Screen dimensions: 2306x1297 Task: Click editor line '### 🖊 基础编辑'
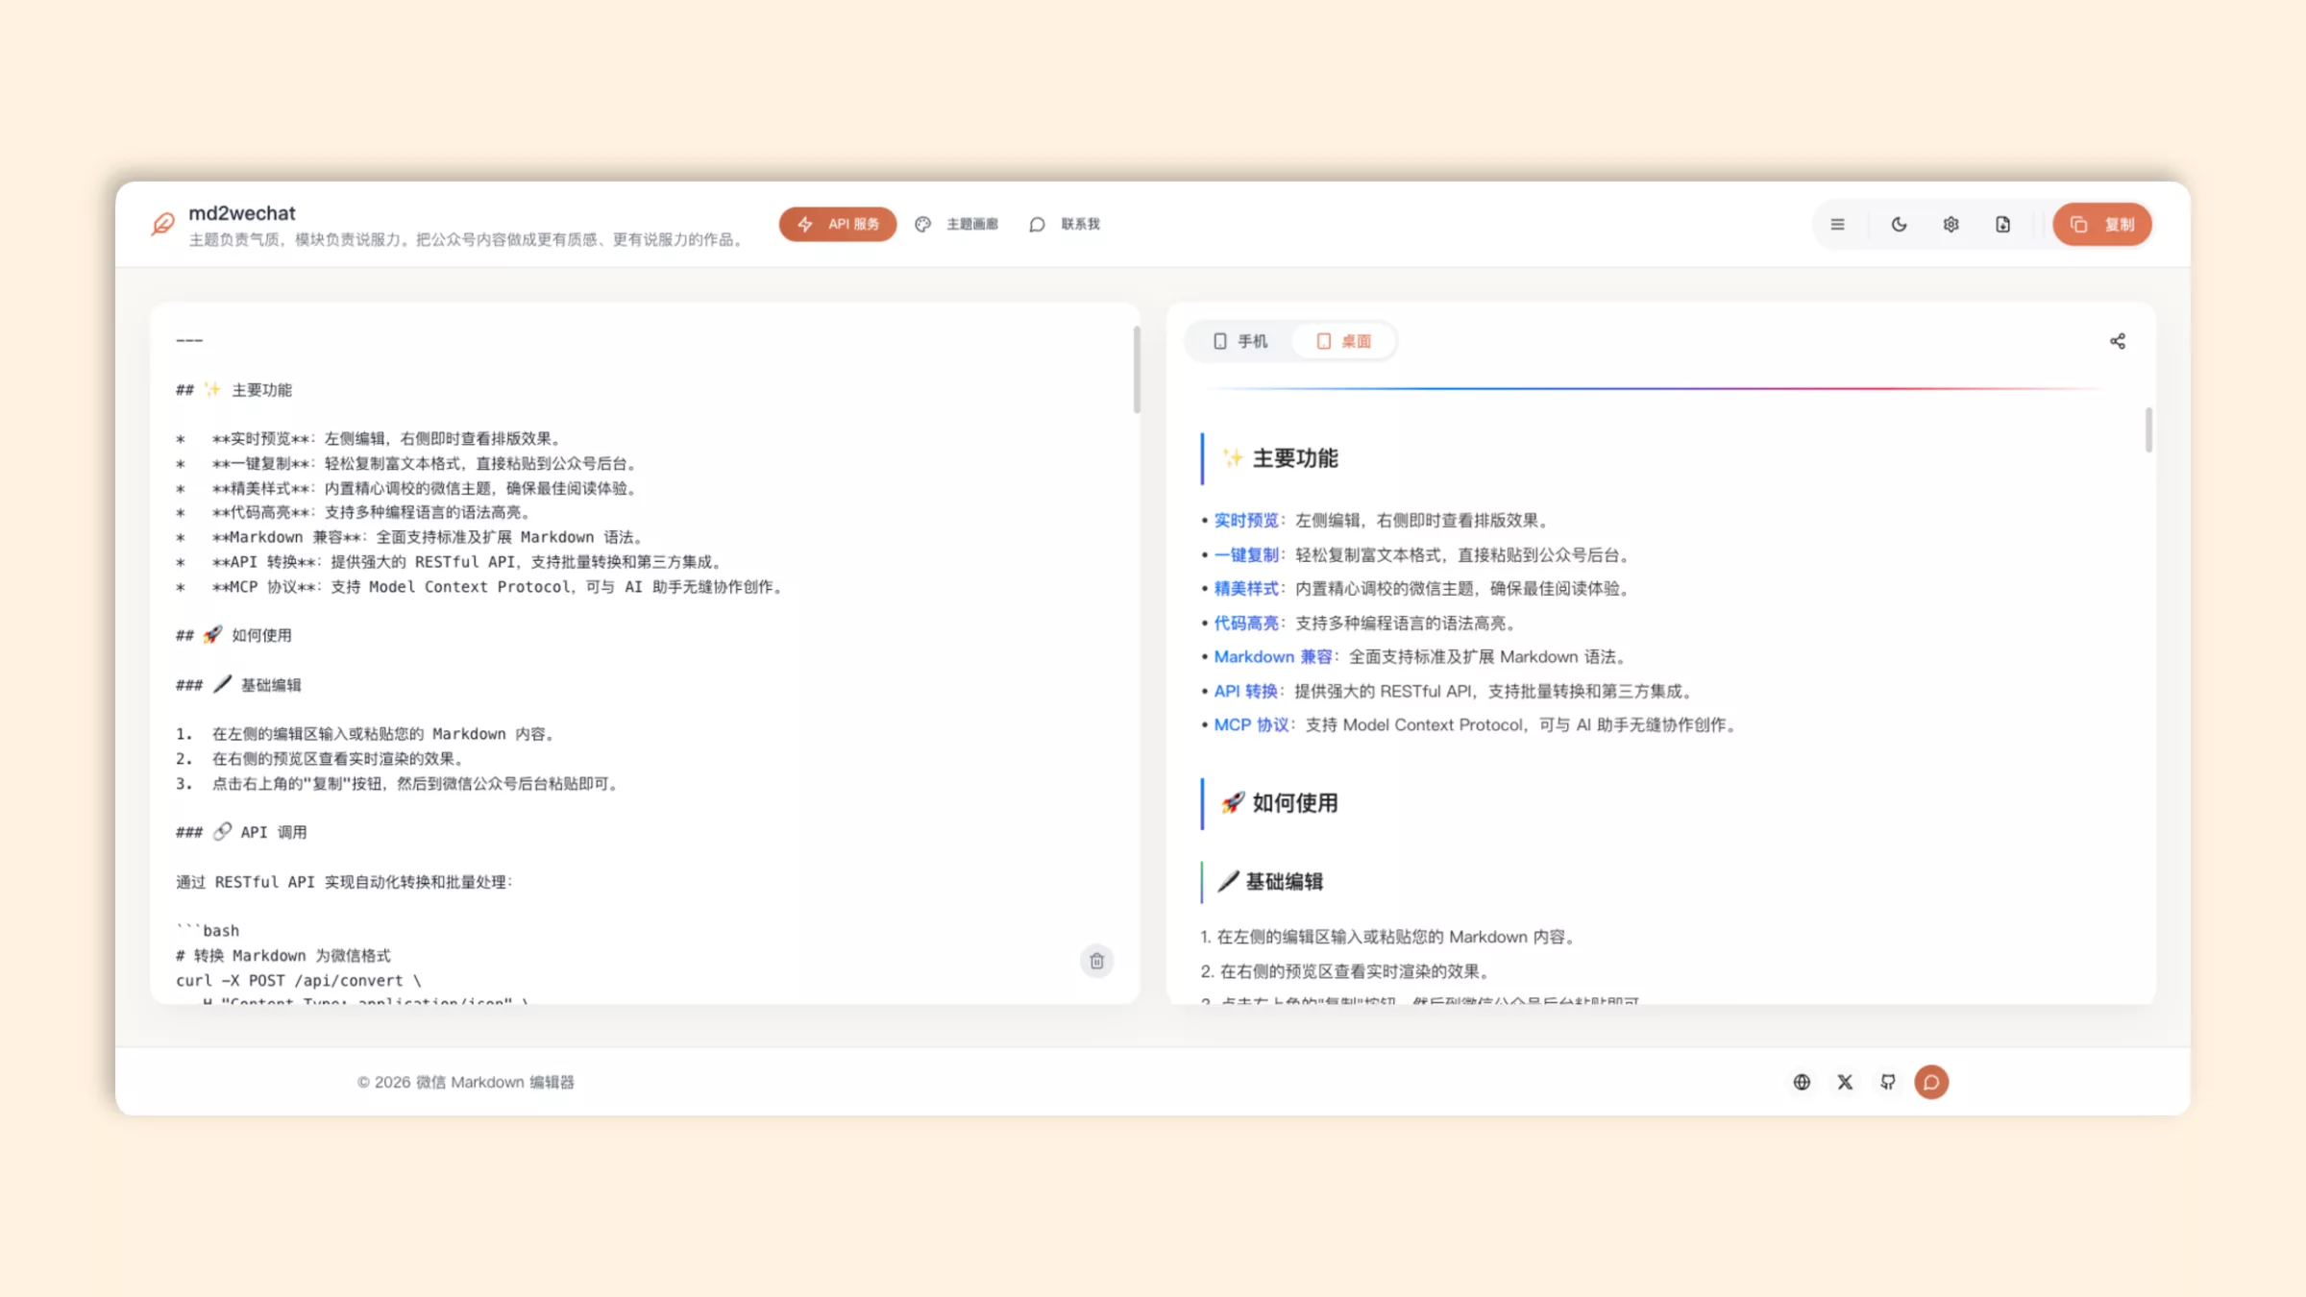point(238,685)
